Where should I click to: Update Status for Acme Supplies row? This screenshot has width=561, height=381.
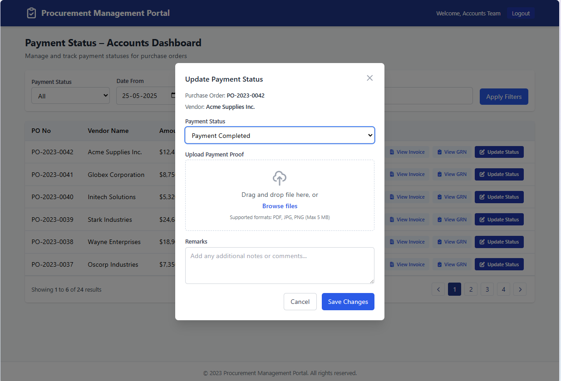[499, 152]
